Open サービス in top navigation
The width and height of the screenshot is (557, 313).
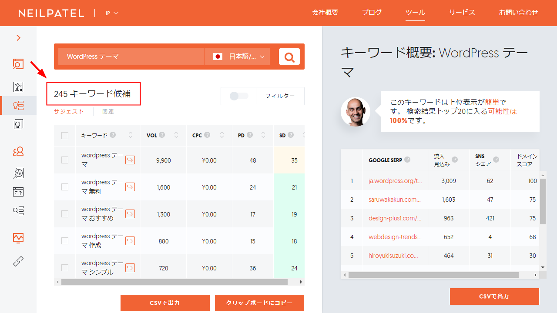(x=462, y=13)
